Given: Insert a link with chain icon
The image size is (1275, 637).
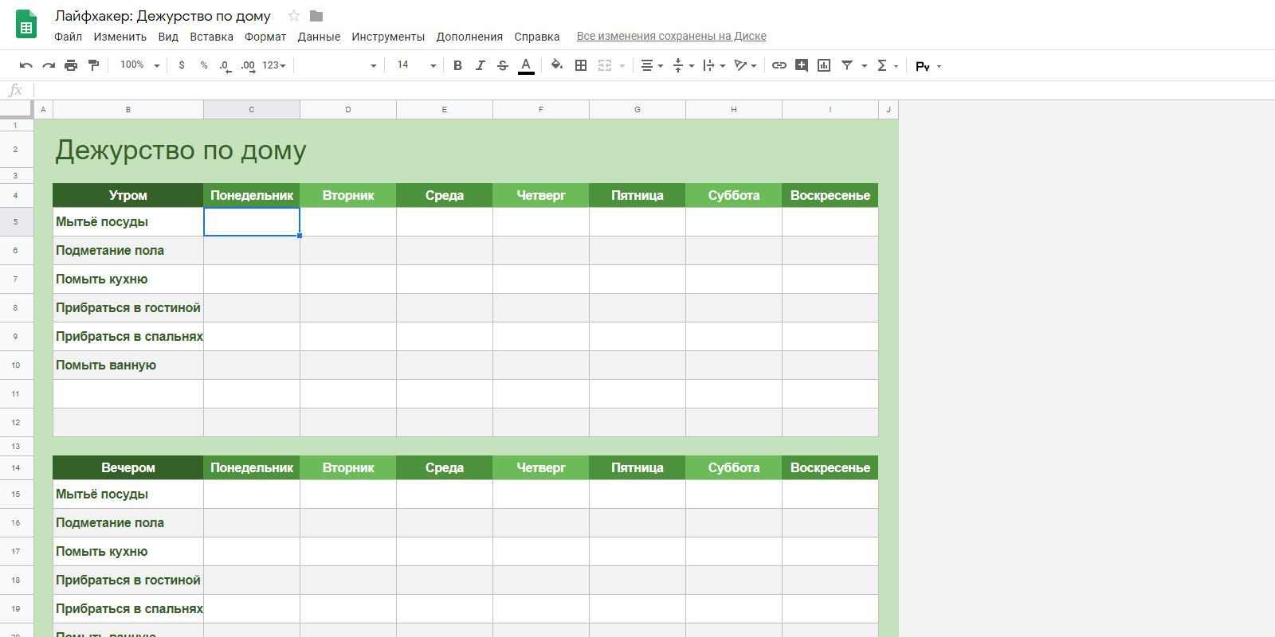Looking at the screenshot, I should point(779,65).
